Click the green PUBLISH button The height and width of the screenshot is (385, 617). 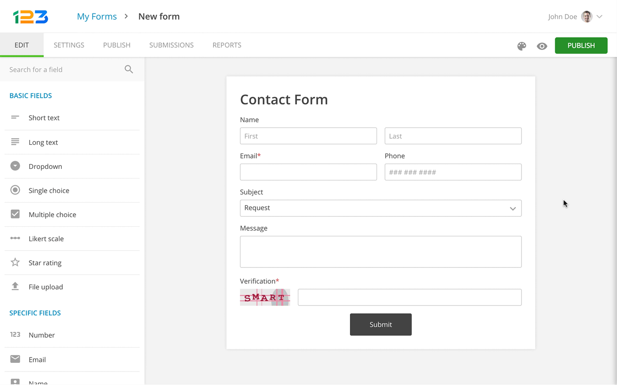581,46
